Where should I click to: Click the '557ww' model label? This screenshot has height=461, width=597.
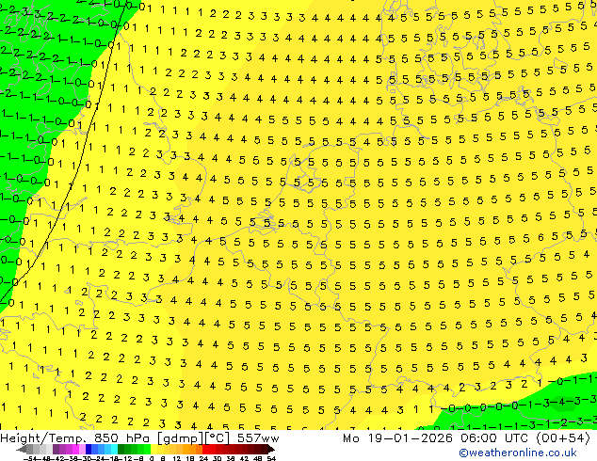[x=258, y=438]
